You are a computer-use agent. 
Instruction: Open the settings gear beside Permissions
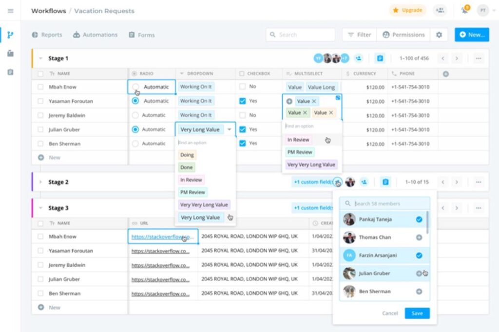439,35
